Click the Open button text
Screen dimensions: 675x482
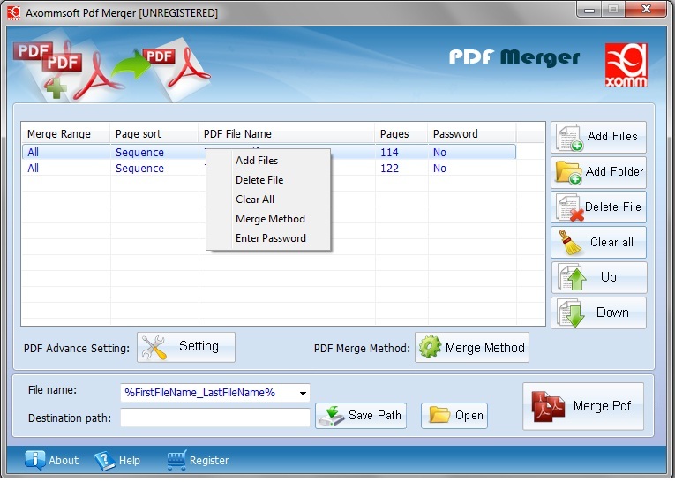pos(469,416)
